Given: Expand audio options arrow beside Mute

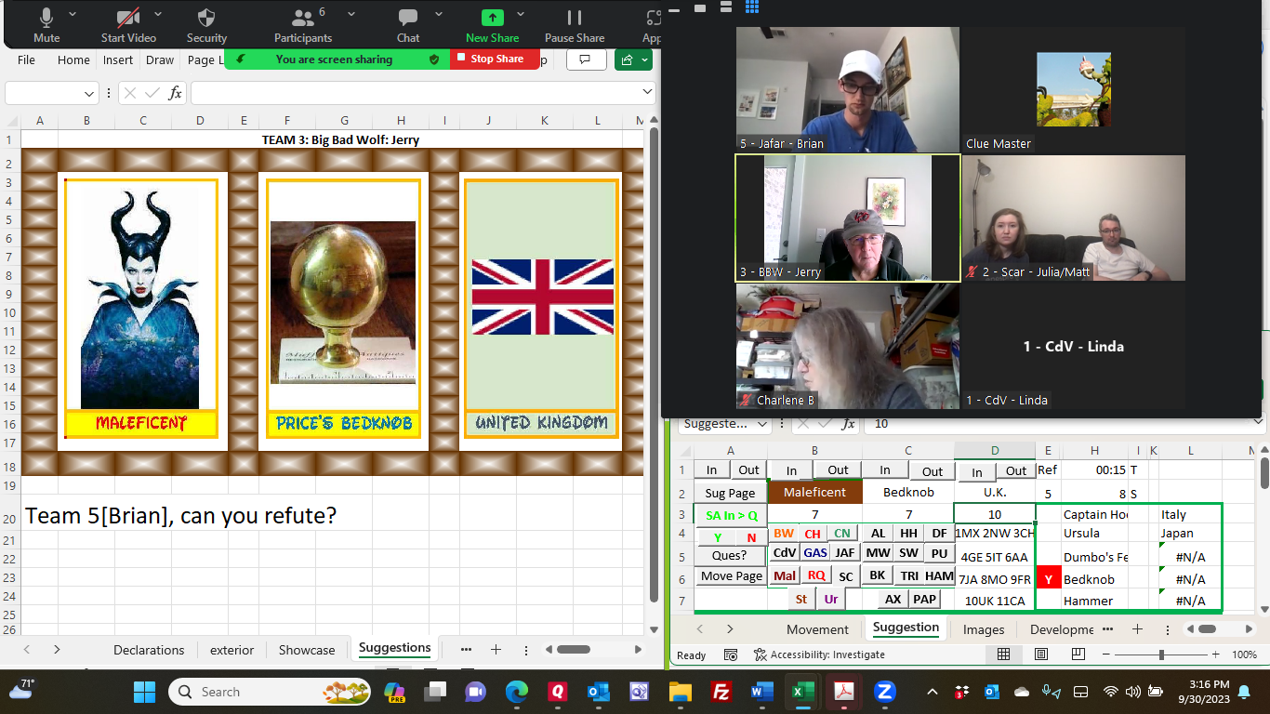Looking at the screenshot, I should [x=73, y=15].
